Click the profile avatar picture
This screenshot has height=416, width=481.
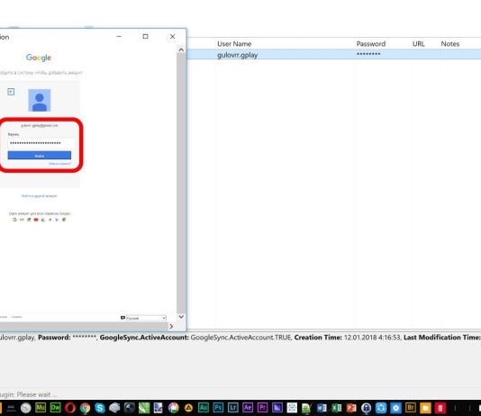40,100
